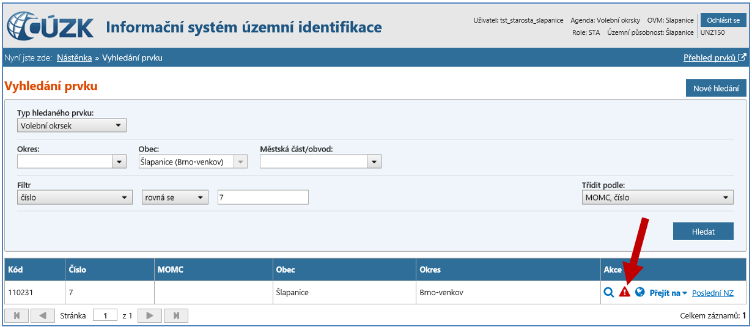The width and height of the screenshot is (752, 327).
Task: Open the Městská část/obvod dropdown
Action: click(x=373, y=161)
